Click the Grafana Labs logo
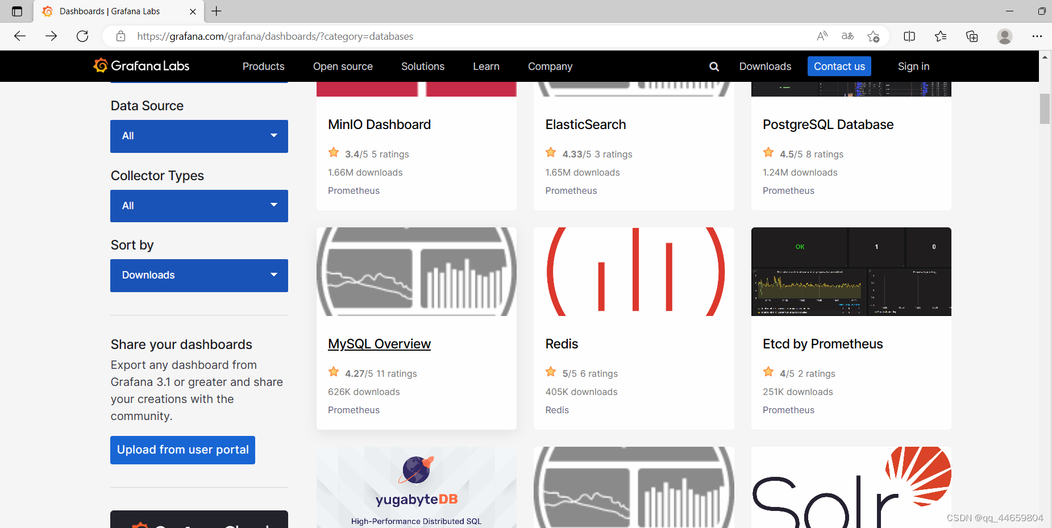Screen dimensions: 1052x528 click(142, 66)
